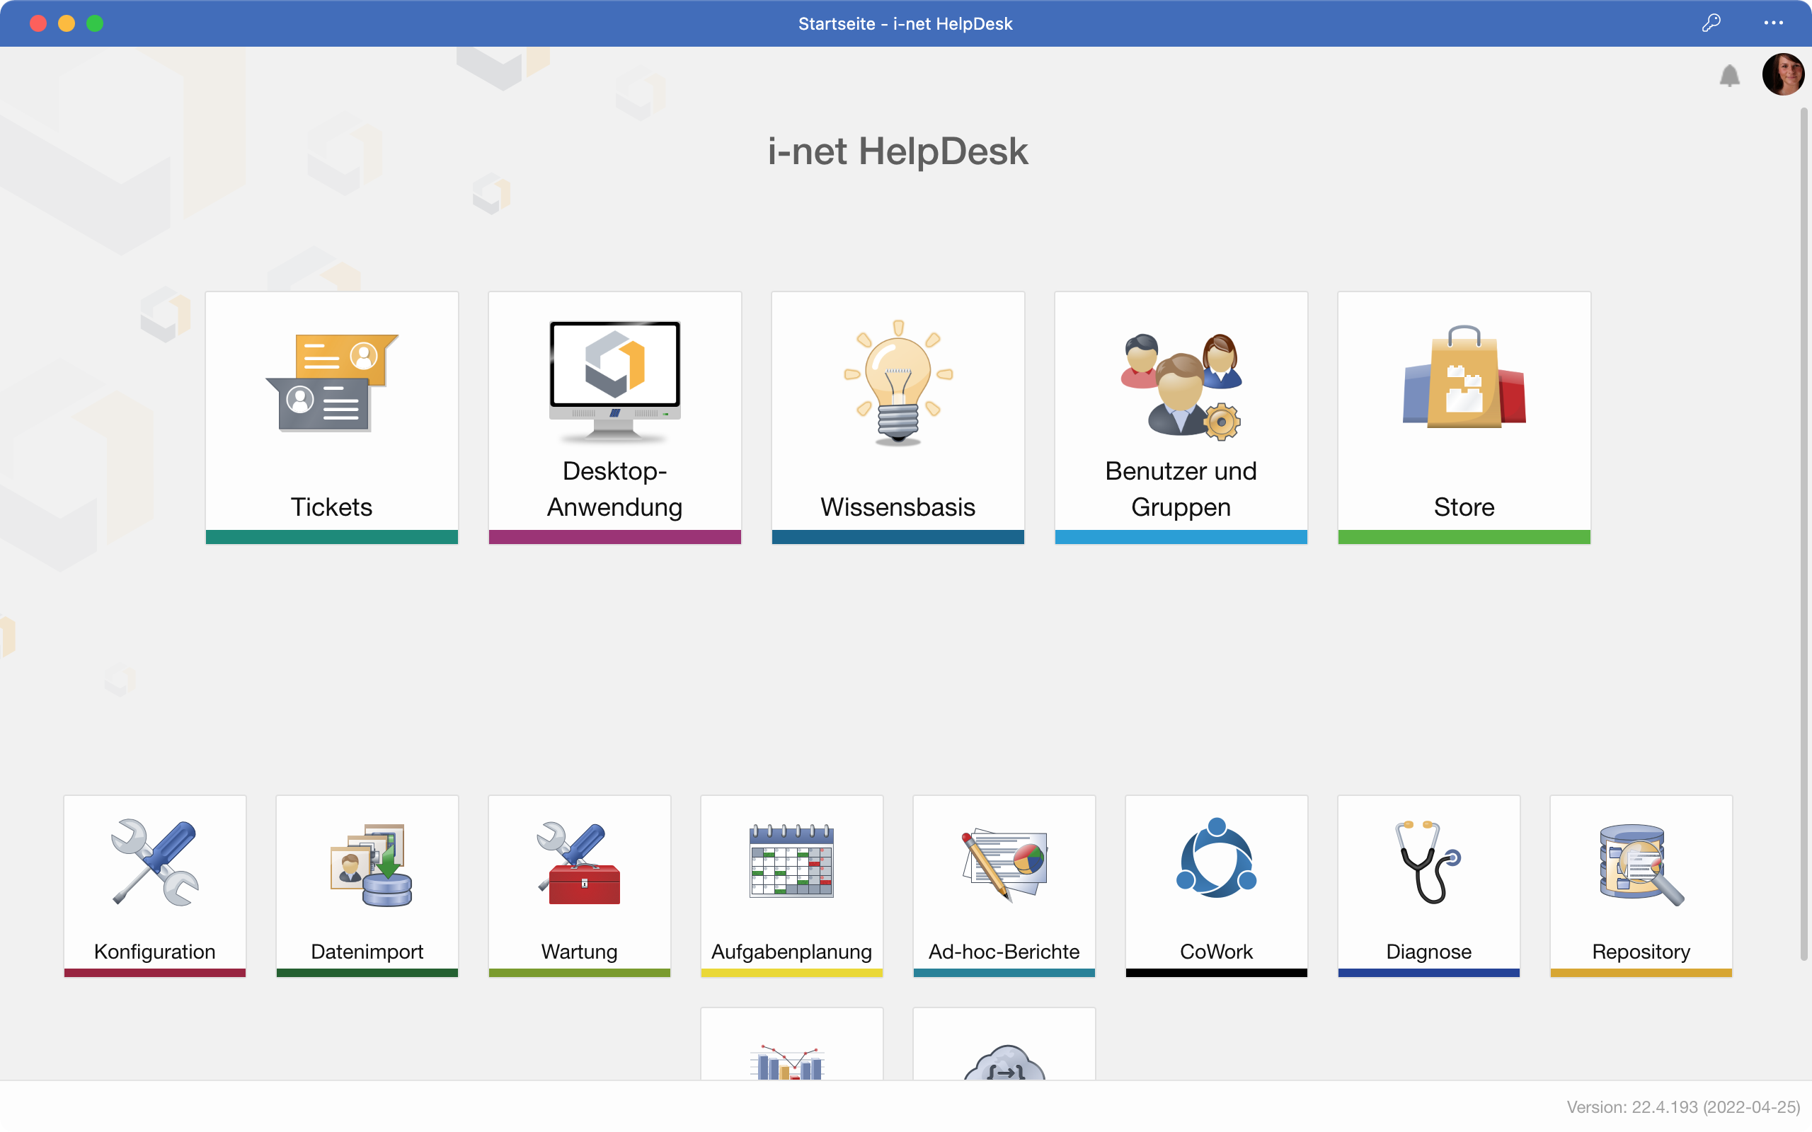Open the Datenimport tile

click(x=367, y=886)
